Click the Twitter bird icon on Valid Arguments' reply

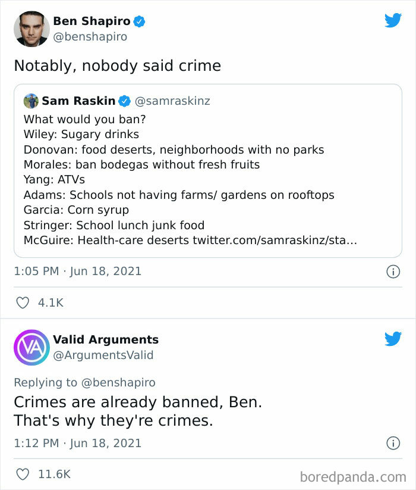[x=393, y=340]
